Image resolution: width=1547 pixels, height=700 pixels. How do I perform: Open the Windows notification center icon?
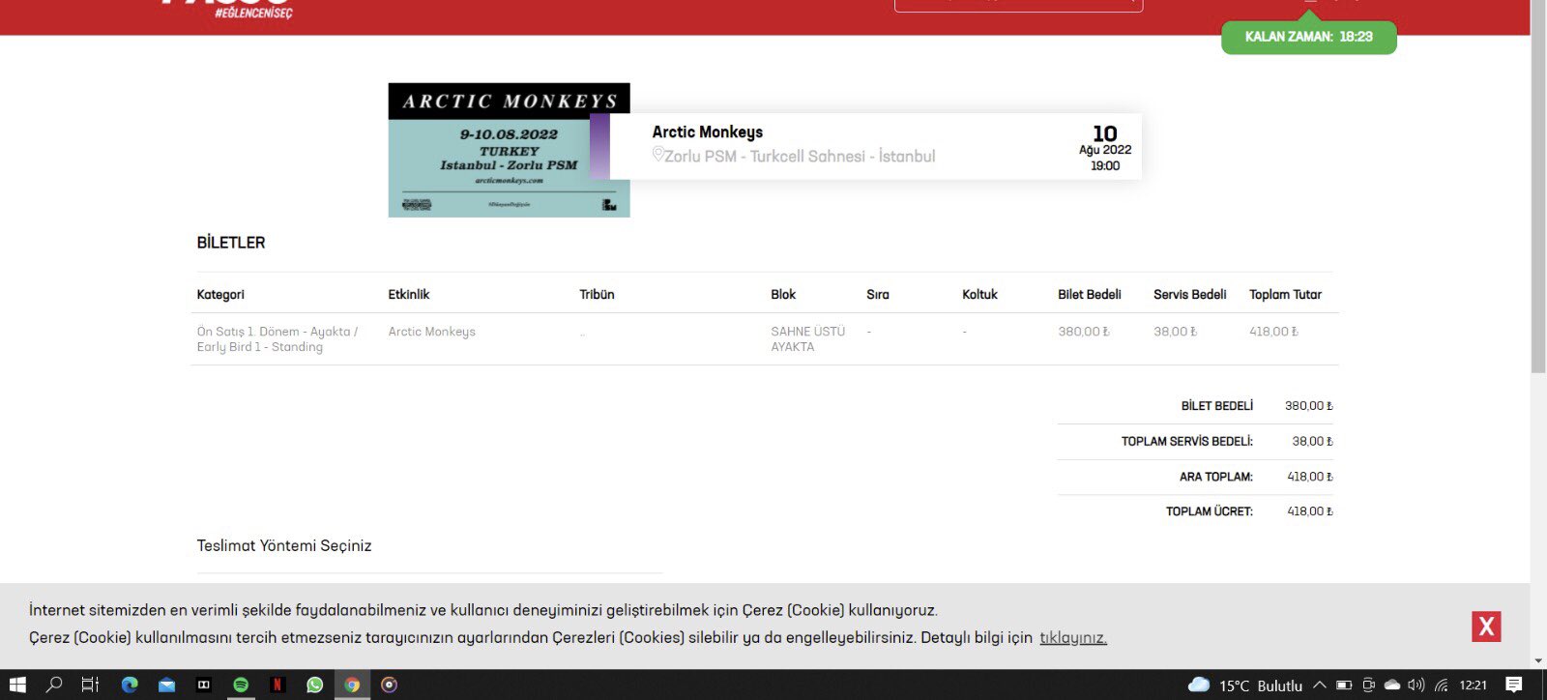(x=1514, y=685)
